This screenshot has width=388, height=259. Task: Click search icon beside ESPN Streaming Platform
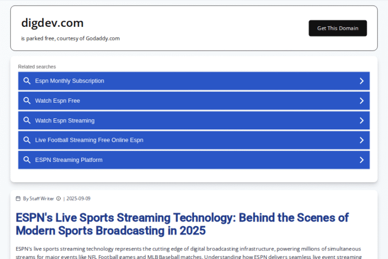27,160
